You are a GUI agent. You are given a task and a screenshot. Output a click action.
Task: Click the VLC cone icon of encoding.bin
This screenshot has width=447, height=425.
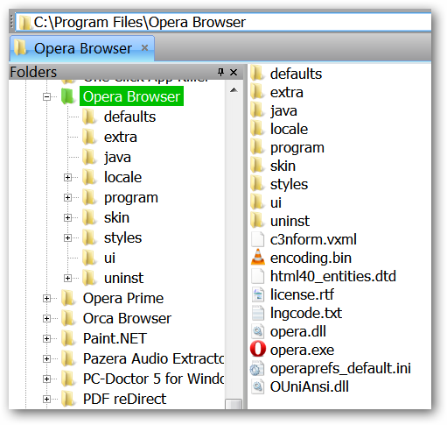[x=258, y=258]
